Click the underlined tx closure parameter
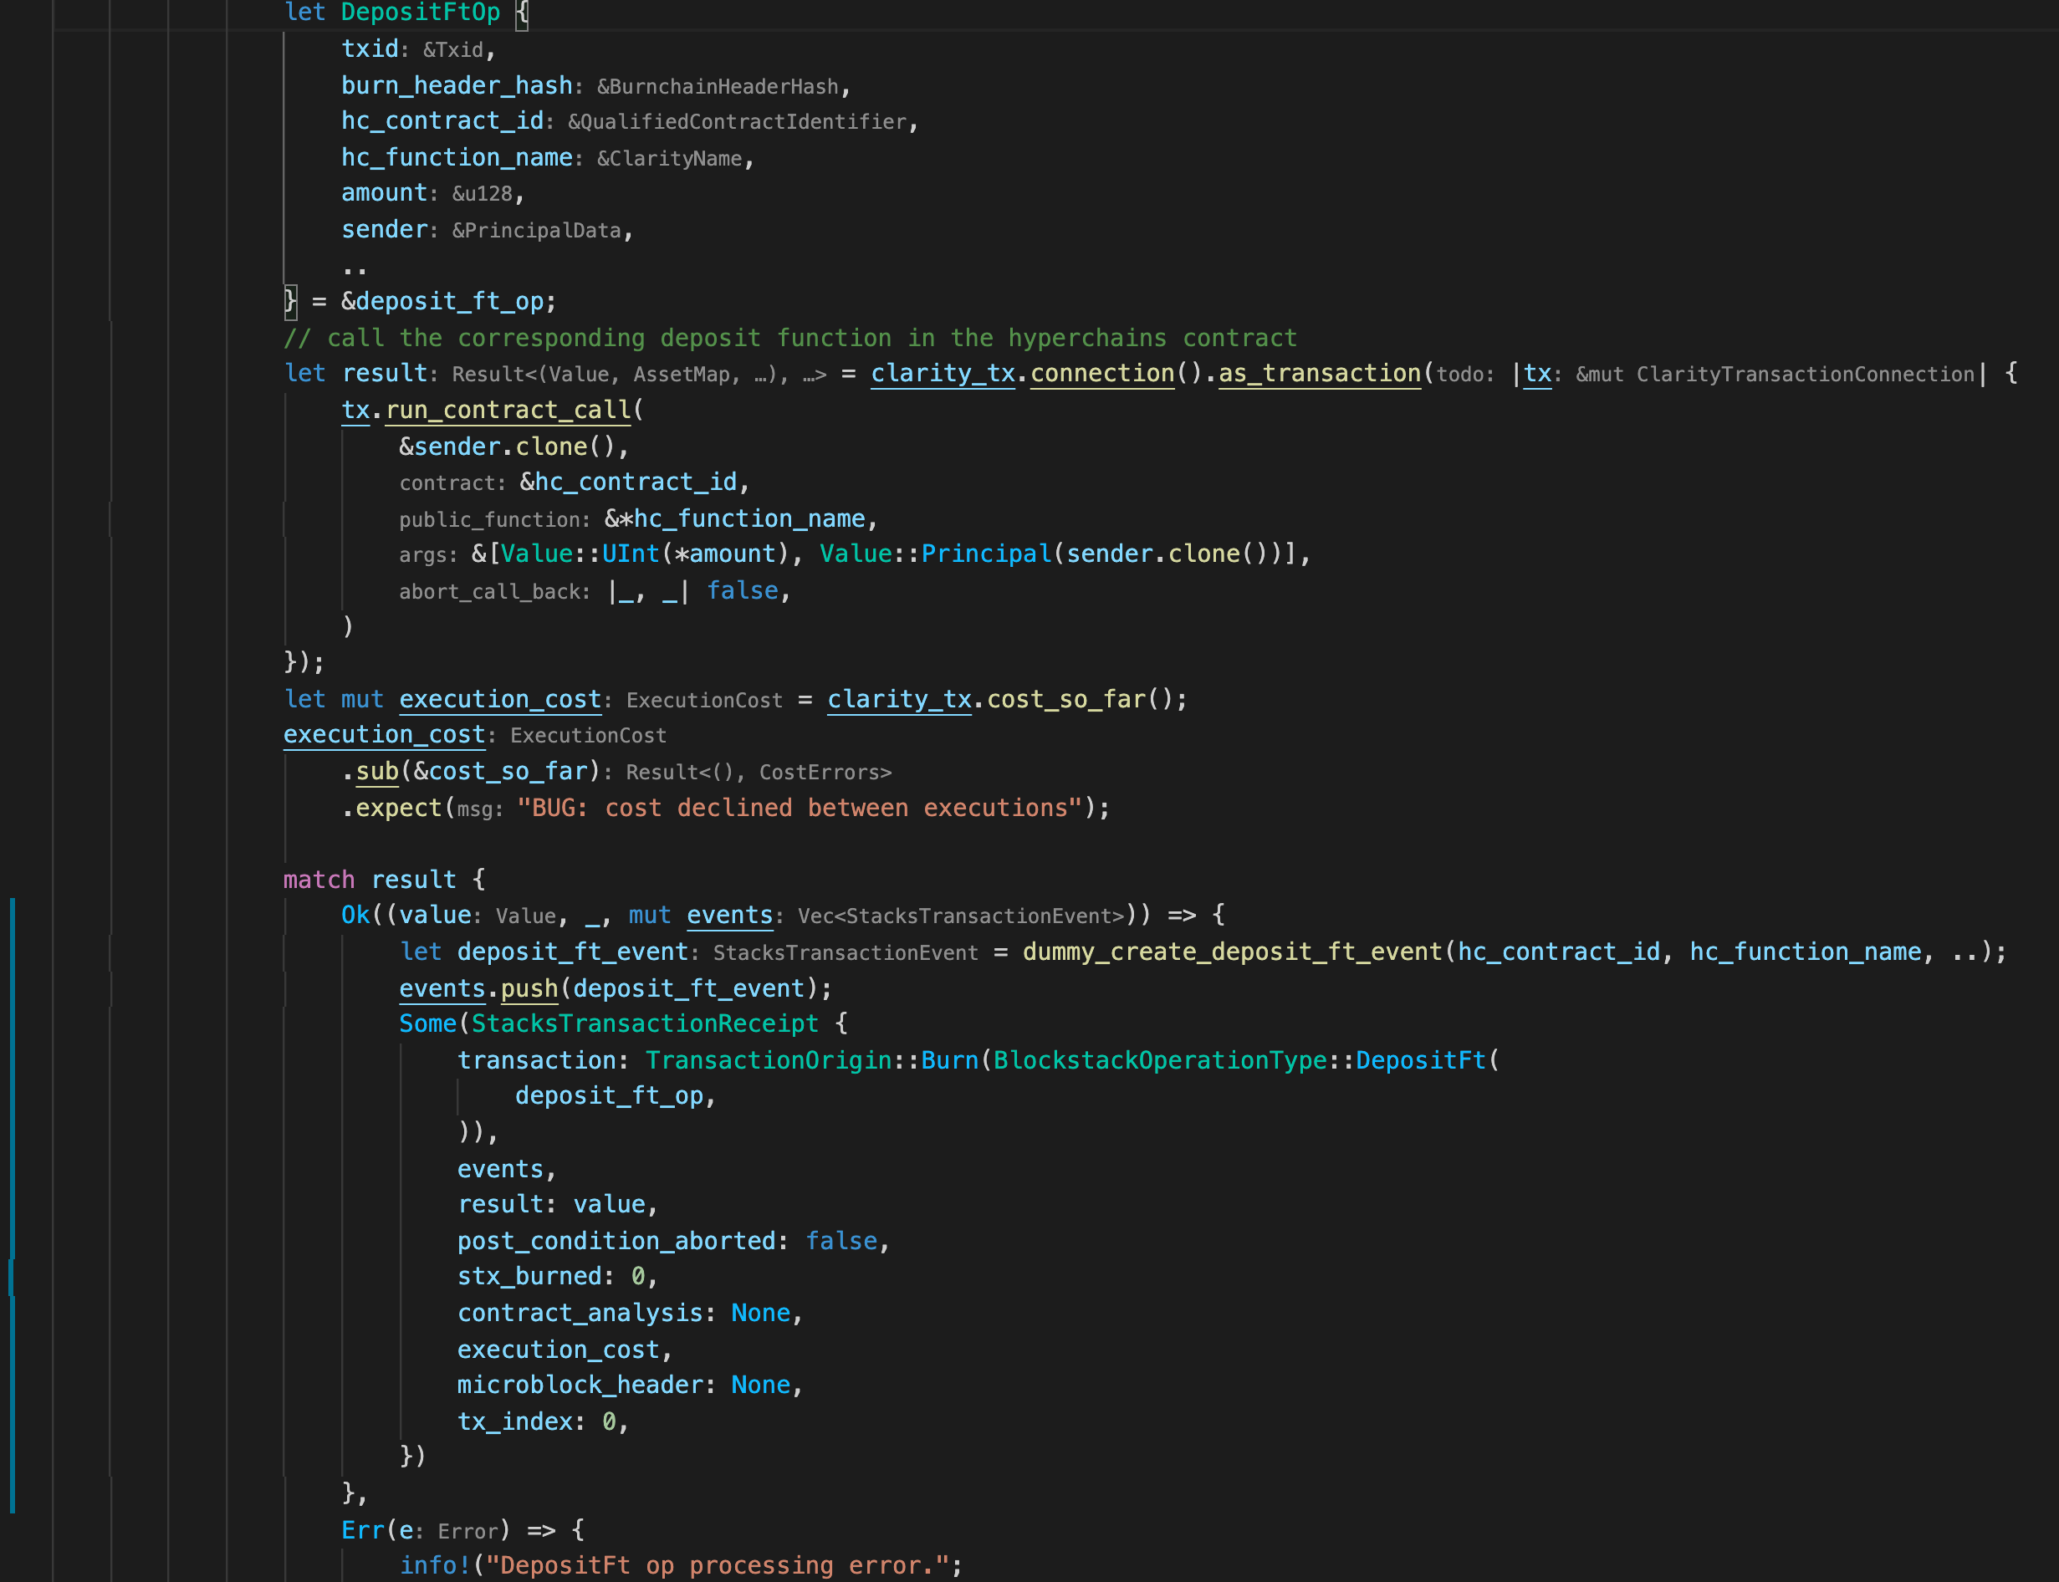Viewport: 2059px width, 1582px height. pos(1535,373)
